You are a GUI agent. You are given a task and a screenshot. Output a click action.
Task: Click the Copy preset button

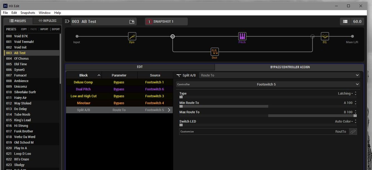pos(24,29)
